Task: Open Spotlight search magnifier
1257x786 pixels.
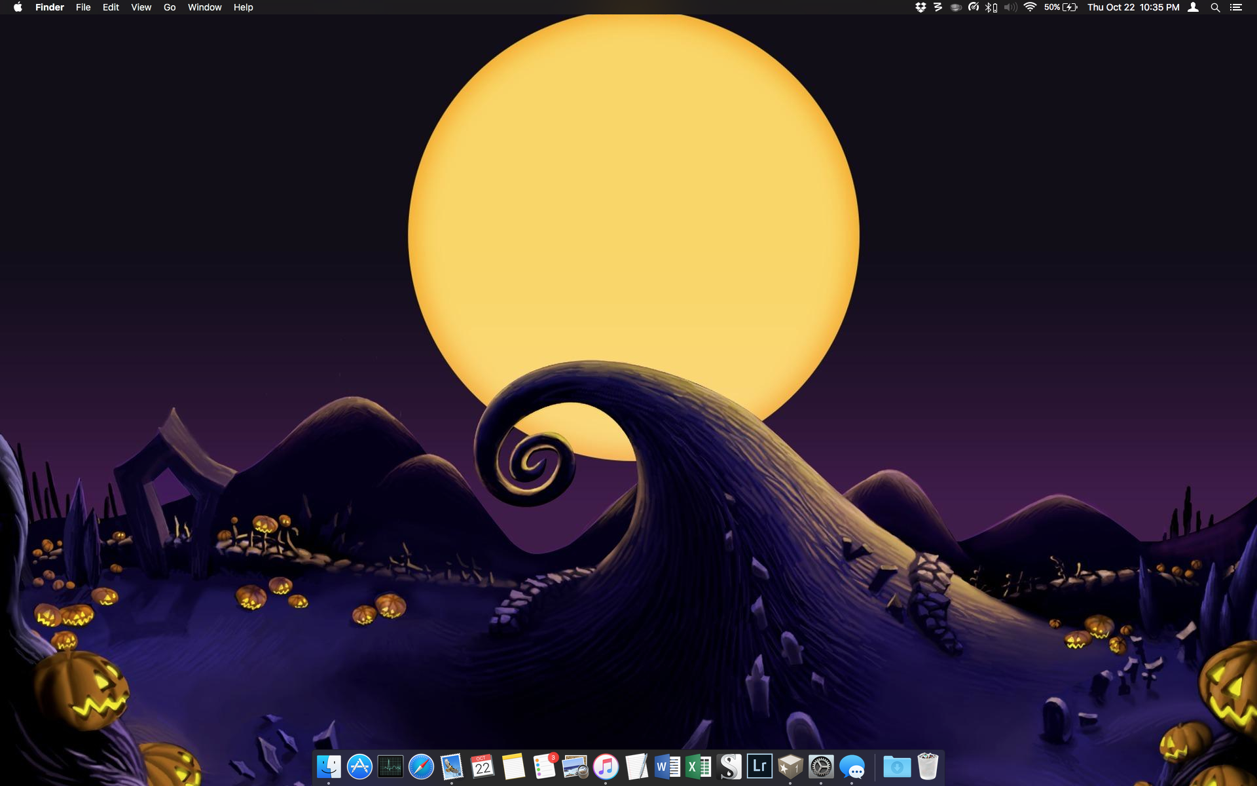Action: (1215, 7)
